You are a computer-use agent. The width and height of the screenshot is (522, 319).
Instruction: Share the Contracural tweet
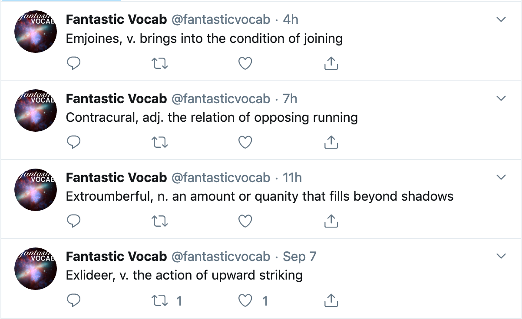click(x=331, y=142)
